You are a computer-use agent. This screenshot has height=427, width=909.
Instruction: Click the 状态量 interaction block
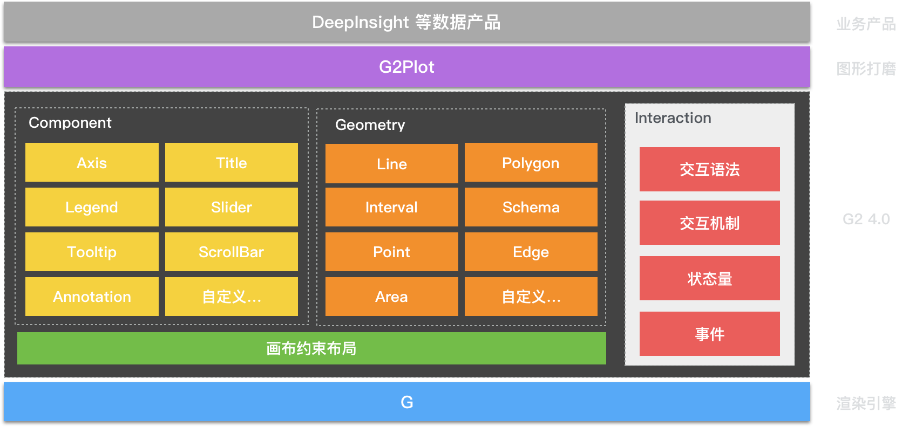pyautogui.click(x=709, y=278)
